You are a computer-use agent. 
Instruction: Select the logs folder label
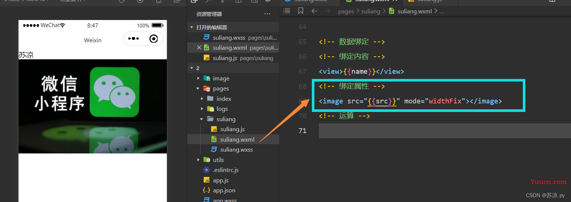pyautogui.click(x=222, y=109)
